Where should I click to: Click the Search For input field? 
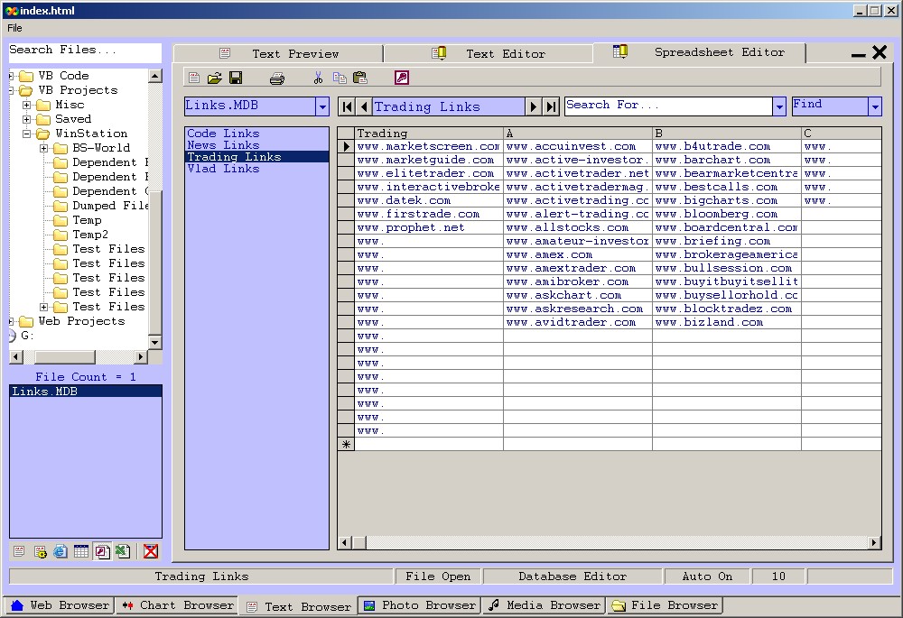pyautogui.click(x=668, y=106)
